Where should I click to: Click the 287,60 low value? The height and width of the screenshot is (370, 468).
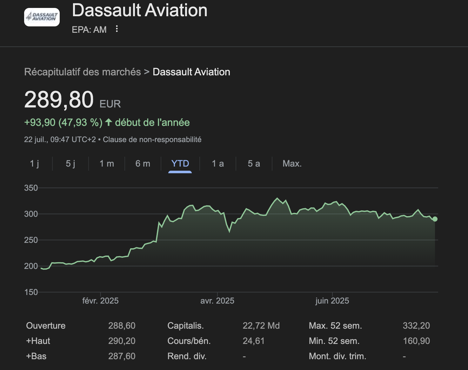click(122, 356)
